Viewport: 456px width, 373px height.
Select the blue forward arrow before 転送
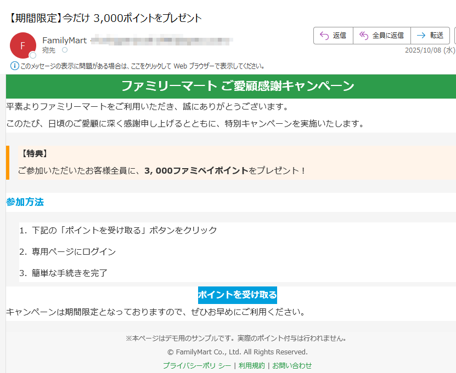pos(421,36)
